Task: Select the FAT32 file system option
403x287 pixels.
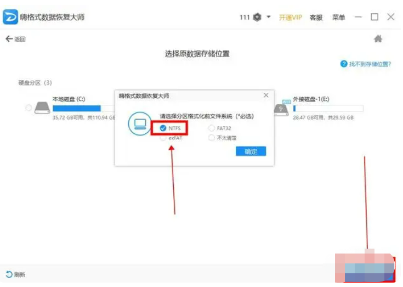Action: [x=212, y=128]
